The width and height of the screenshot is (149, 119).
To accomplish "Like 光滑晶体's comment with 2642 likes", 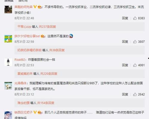I will point(135,94).
